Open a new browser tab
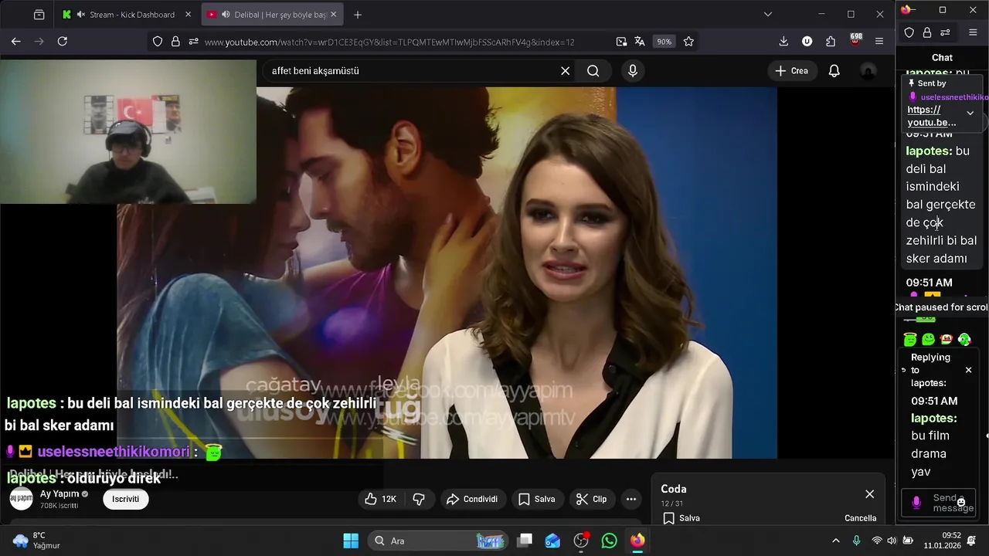Image resolution: width=989 pixels, height=556 pixels. pyautogui.click(x=357, y=15)
